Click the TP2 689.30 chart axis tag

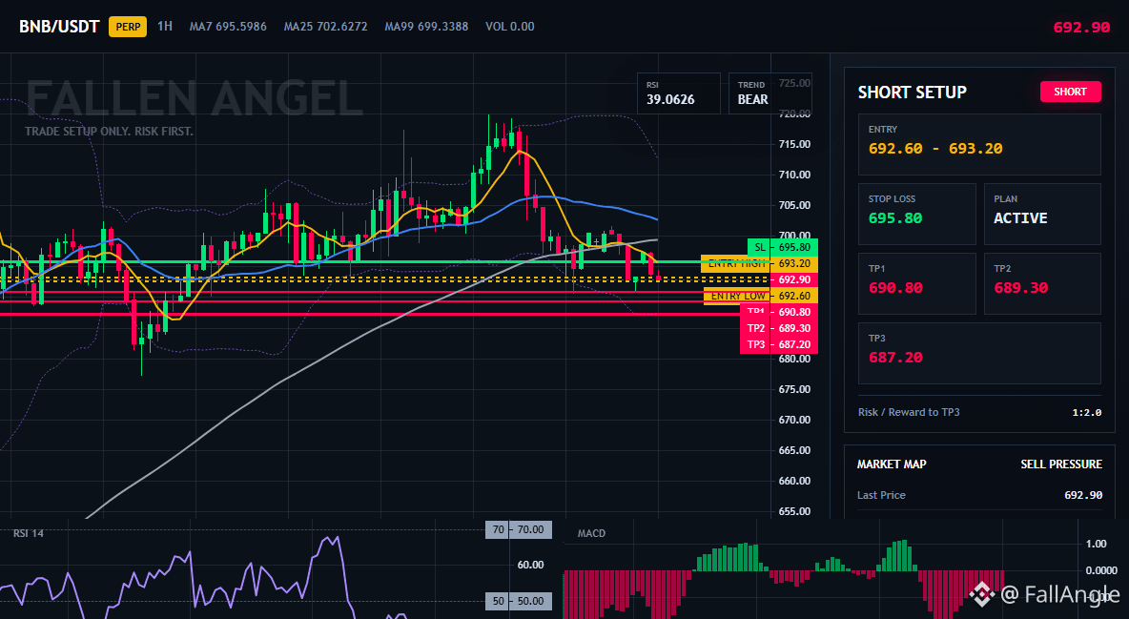(x=779, y=328)
